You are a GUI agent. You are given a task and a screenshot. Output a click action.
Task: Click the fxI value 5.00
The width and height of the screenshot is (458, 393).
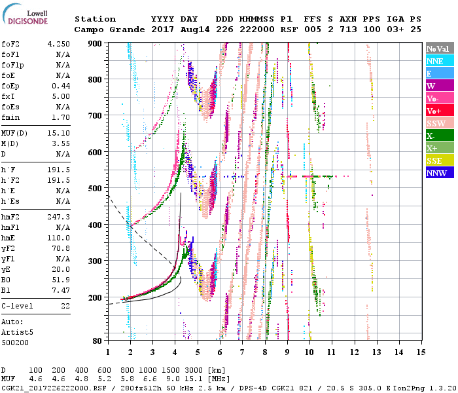click(61, 96)
